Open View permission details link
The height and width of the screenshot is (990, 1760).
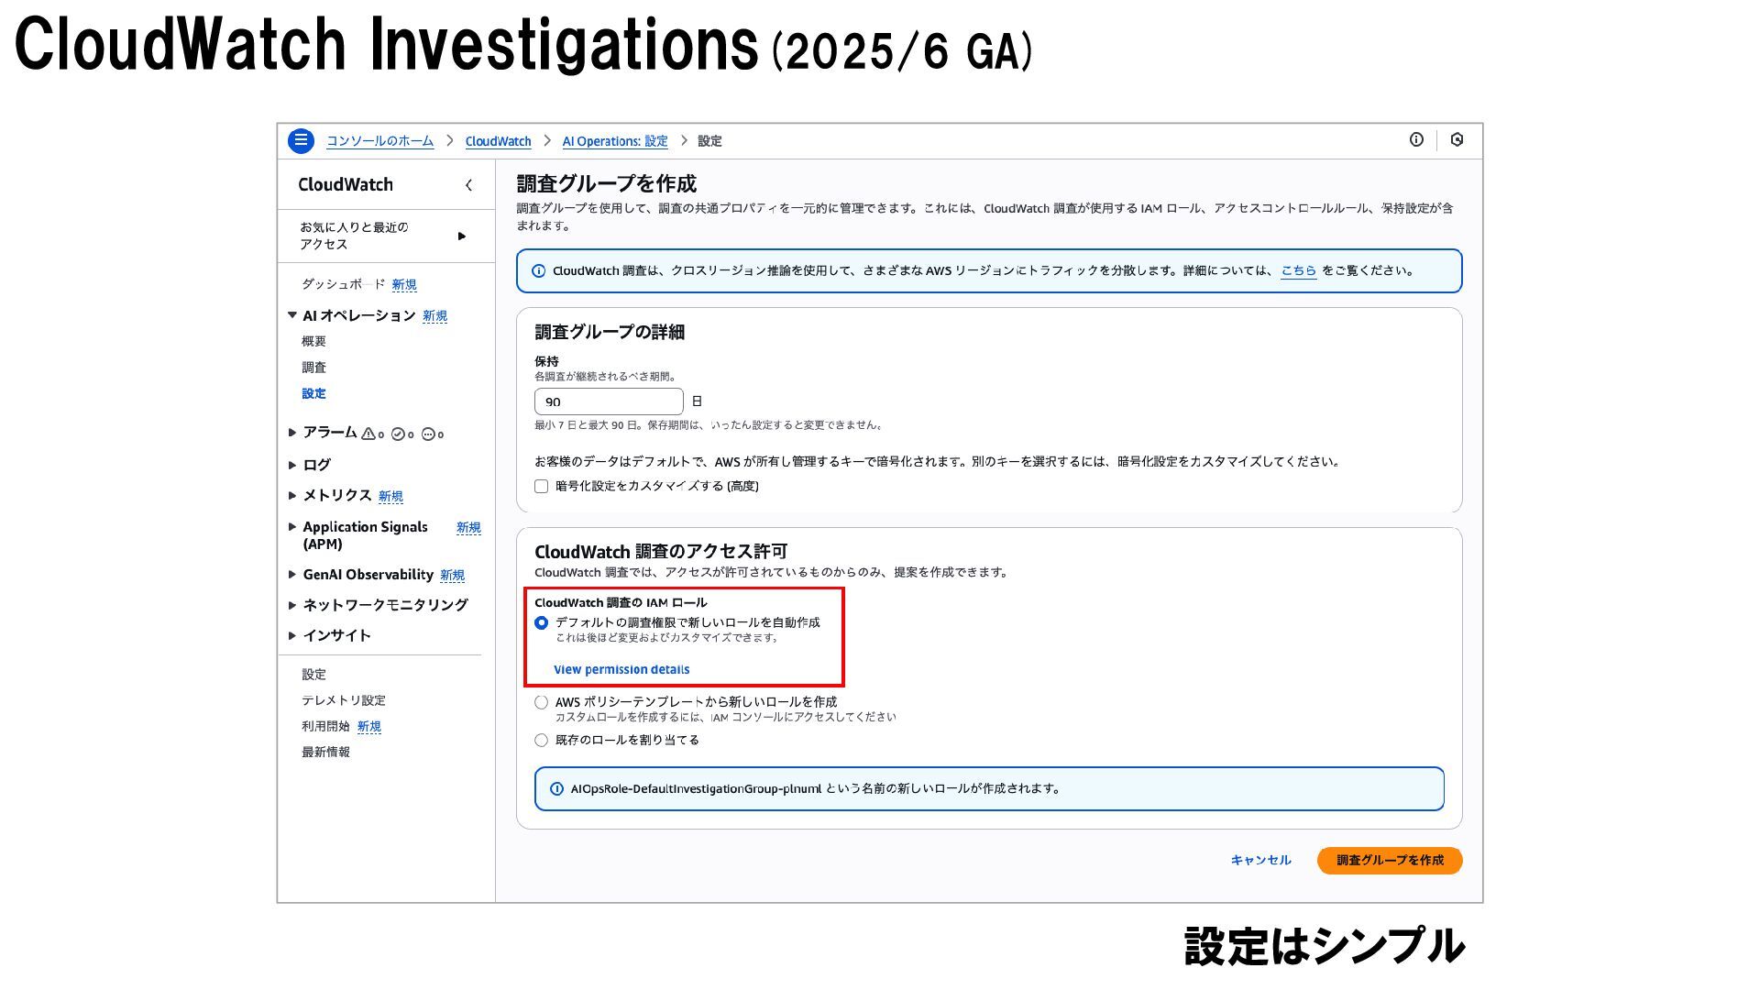[621, 670]
